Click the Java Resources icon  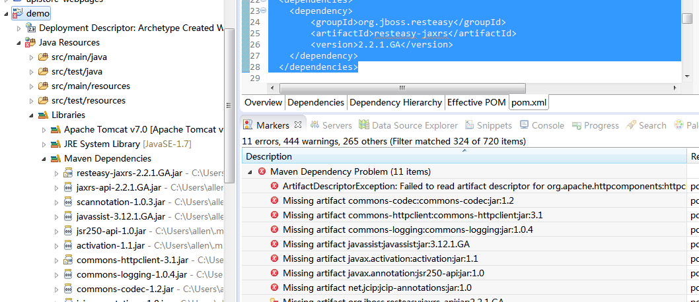pos(31,42)
